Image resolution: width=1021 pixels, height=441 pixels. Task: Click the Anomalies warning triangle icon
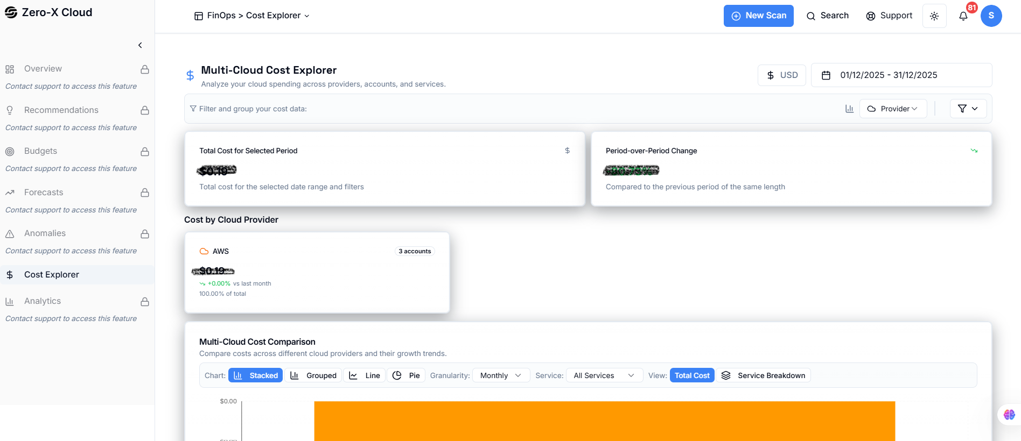tap(10, 234)
